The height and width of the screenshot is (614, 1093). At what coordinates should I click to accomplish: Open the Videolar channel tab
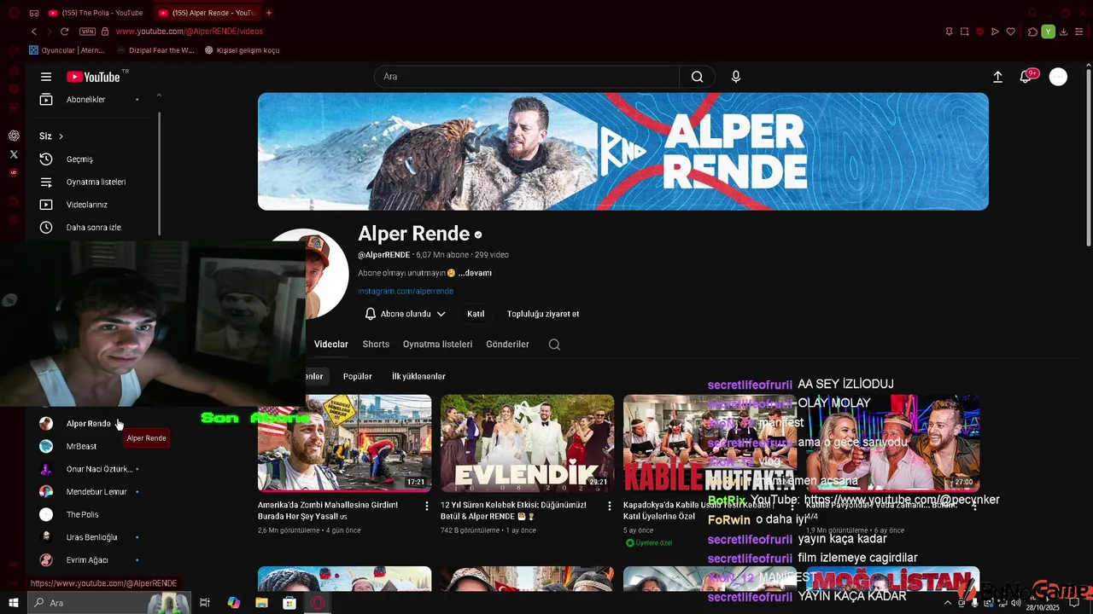330,345
